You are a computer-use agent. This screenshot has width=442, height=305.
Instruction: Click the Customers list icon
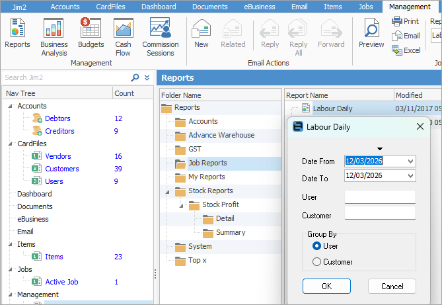coord(36,169)
